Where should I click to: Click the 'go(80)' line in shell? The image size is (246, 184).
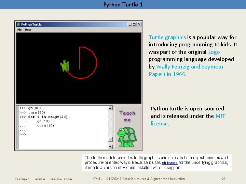click(x=30, y=108)
